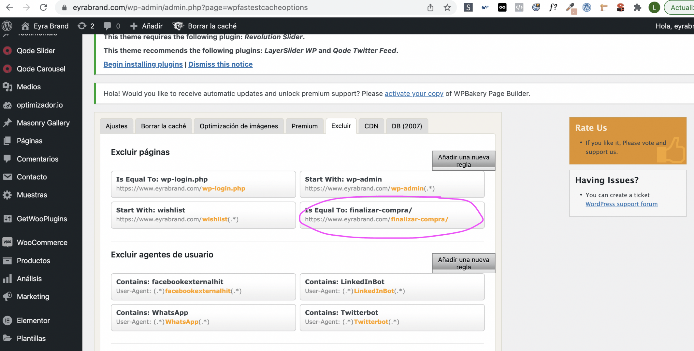Click the Rate Us orange banner
Image resolution: width=694 pixels, height=351 pixels.
point(628,141)
